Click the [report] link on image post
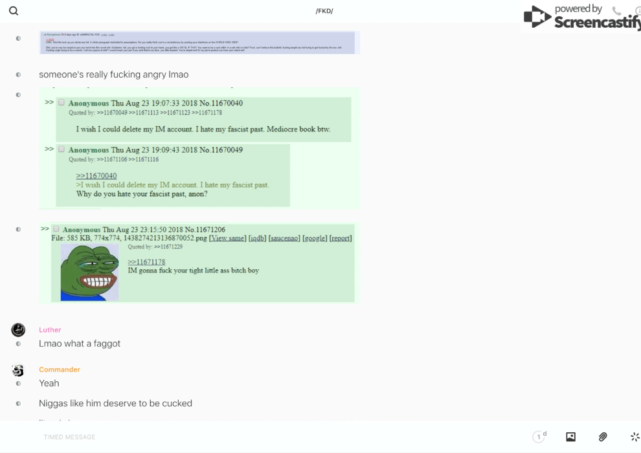 point(341,238)
